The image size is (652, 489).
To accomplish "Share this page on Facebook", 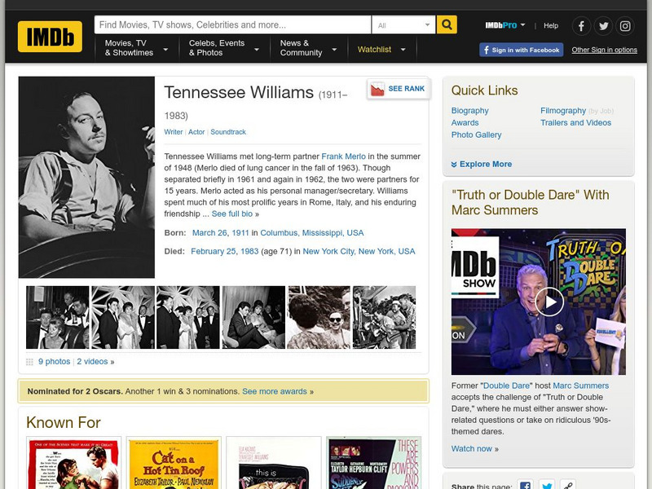I will pos(526,485).
